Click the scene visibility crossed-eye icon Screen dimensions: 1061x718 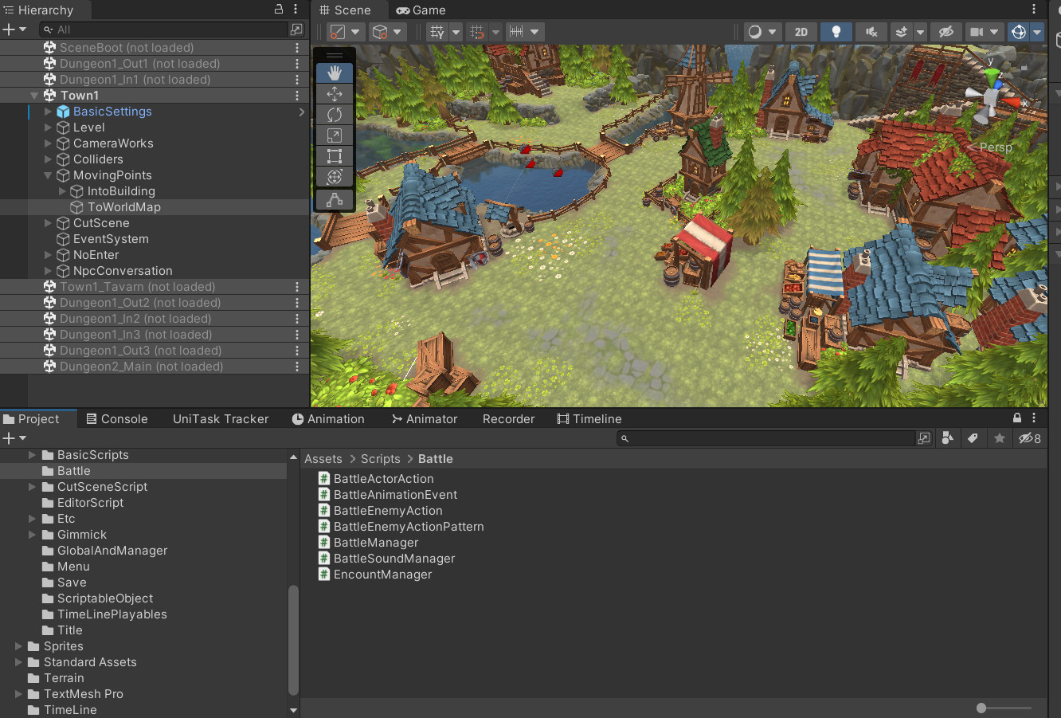[x=945, y=32]
